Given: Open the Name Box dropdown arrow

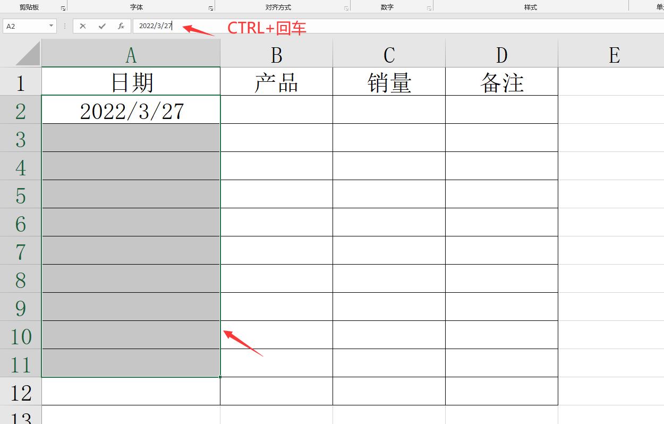Looking at the screenshot, I should 52,25.
